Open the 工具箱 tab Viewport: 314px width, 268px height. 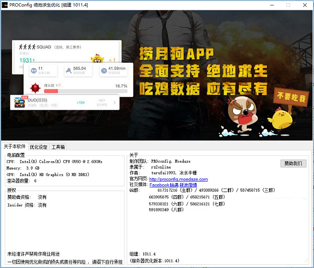tap(58, 147)
